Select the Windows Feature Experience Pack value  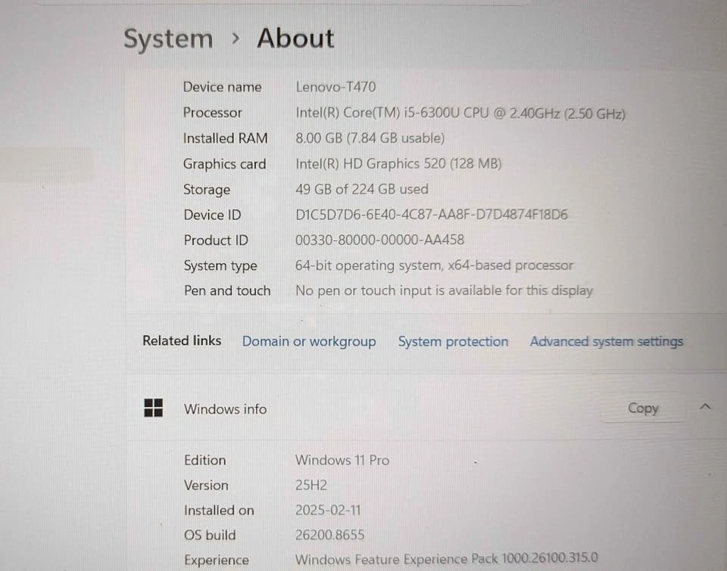(x=446, y=558)
